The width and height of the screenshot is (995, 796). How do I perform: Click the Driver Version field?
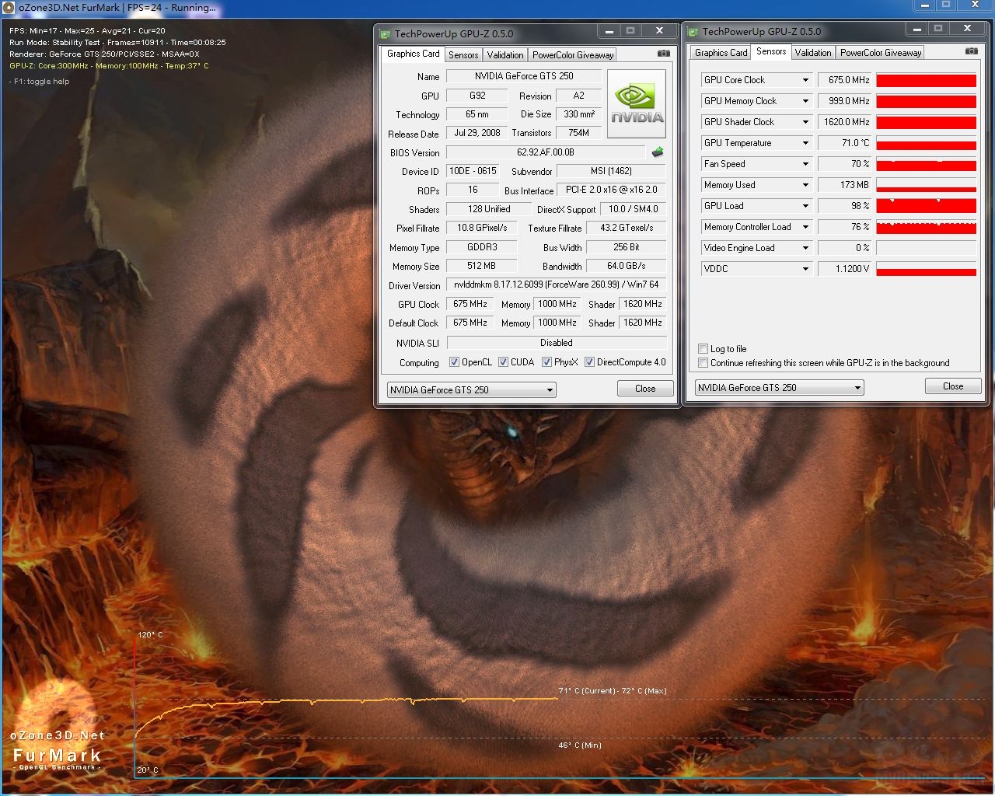click(x=557, y=285)
